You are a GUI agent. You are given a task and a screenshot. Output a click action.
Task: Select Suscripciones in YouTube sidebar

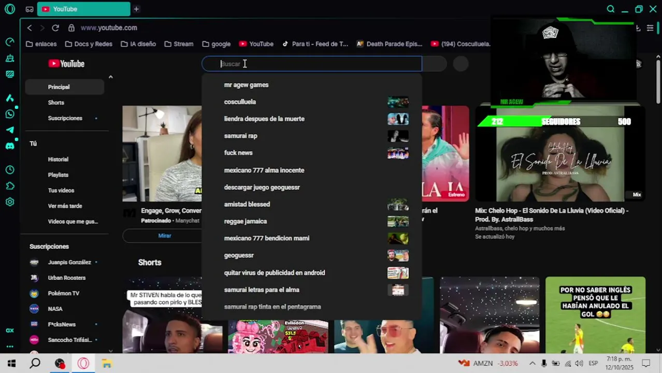[65, 118]
